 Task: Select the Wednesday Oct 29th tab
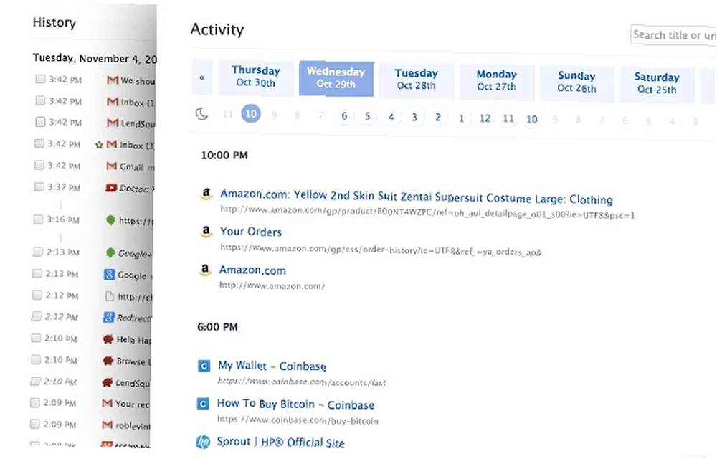(336, 78)
